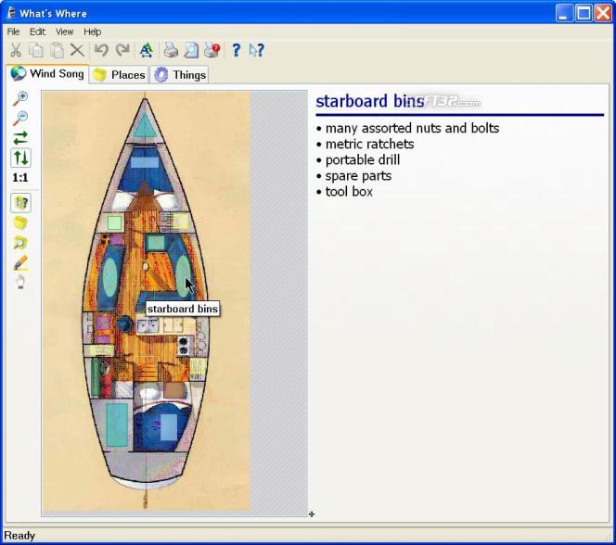Flip the boat image horizontally

tap(19, 138)
